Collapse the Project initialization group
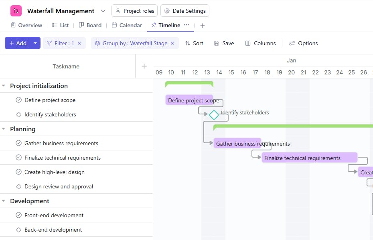 point(4,86)
